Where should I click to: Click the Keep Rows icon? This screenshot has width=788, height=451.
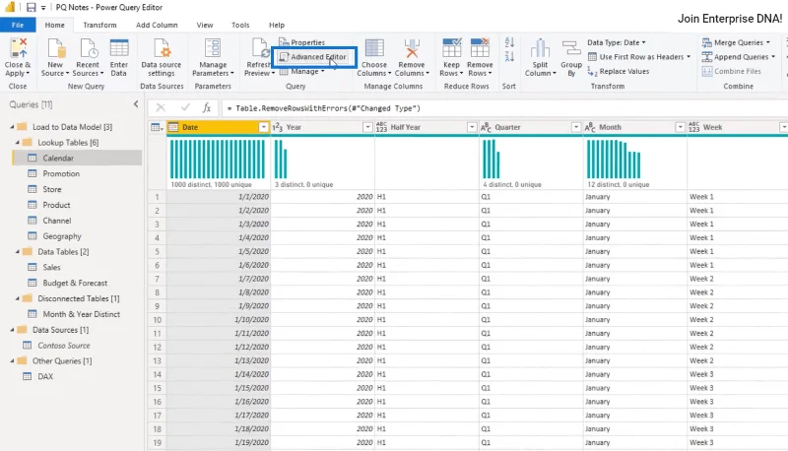pos(451,48)
